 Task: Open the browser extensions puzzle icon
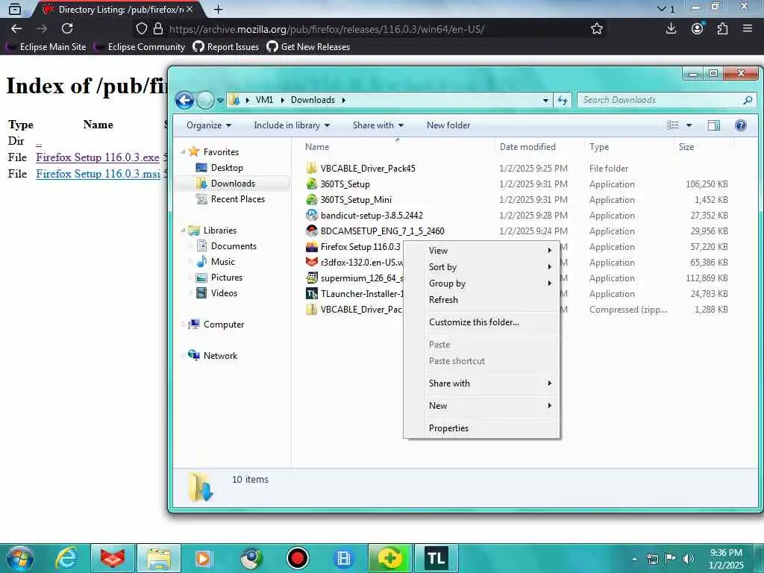722,29
